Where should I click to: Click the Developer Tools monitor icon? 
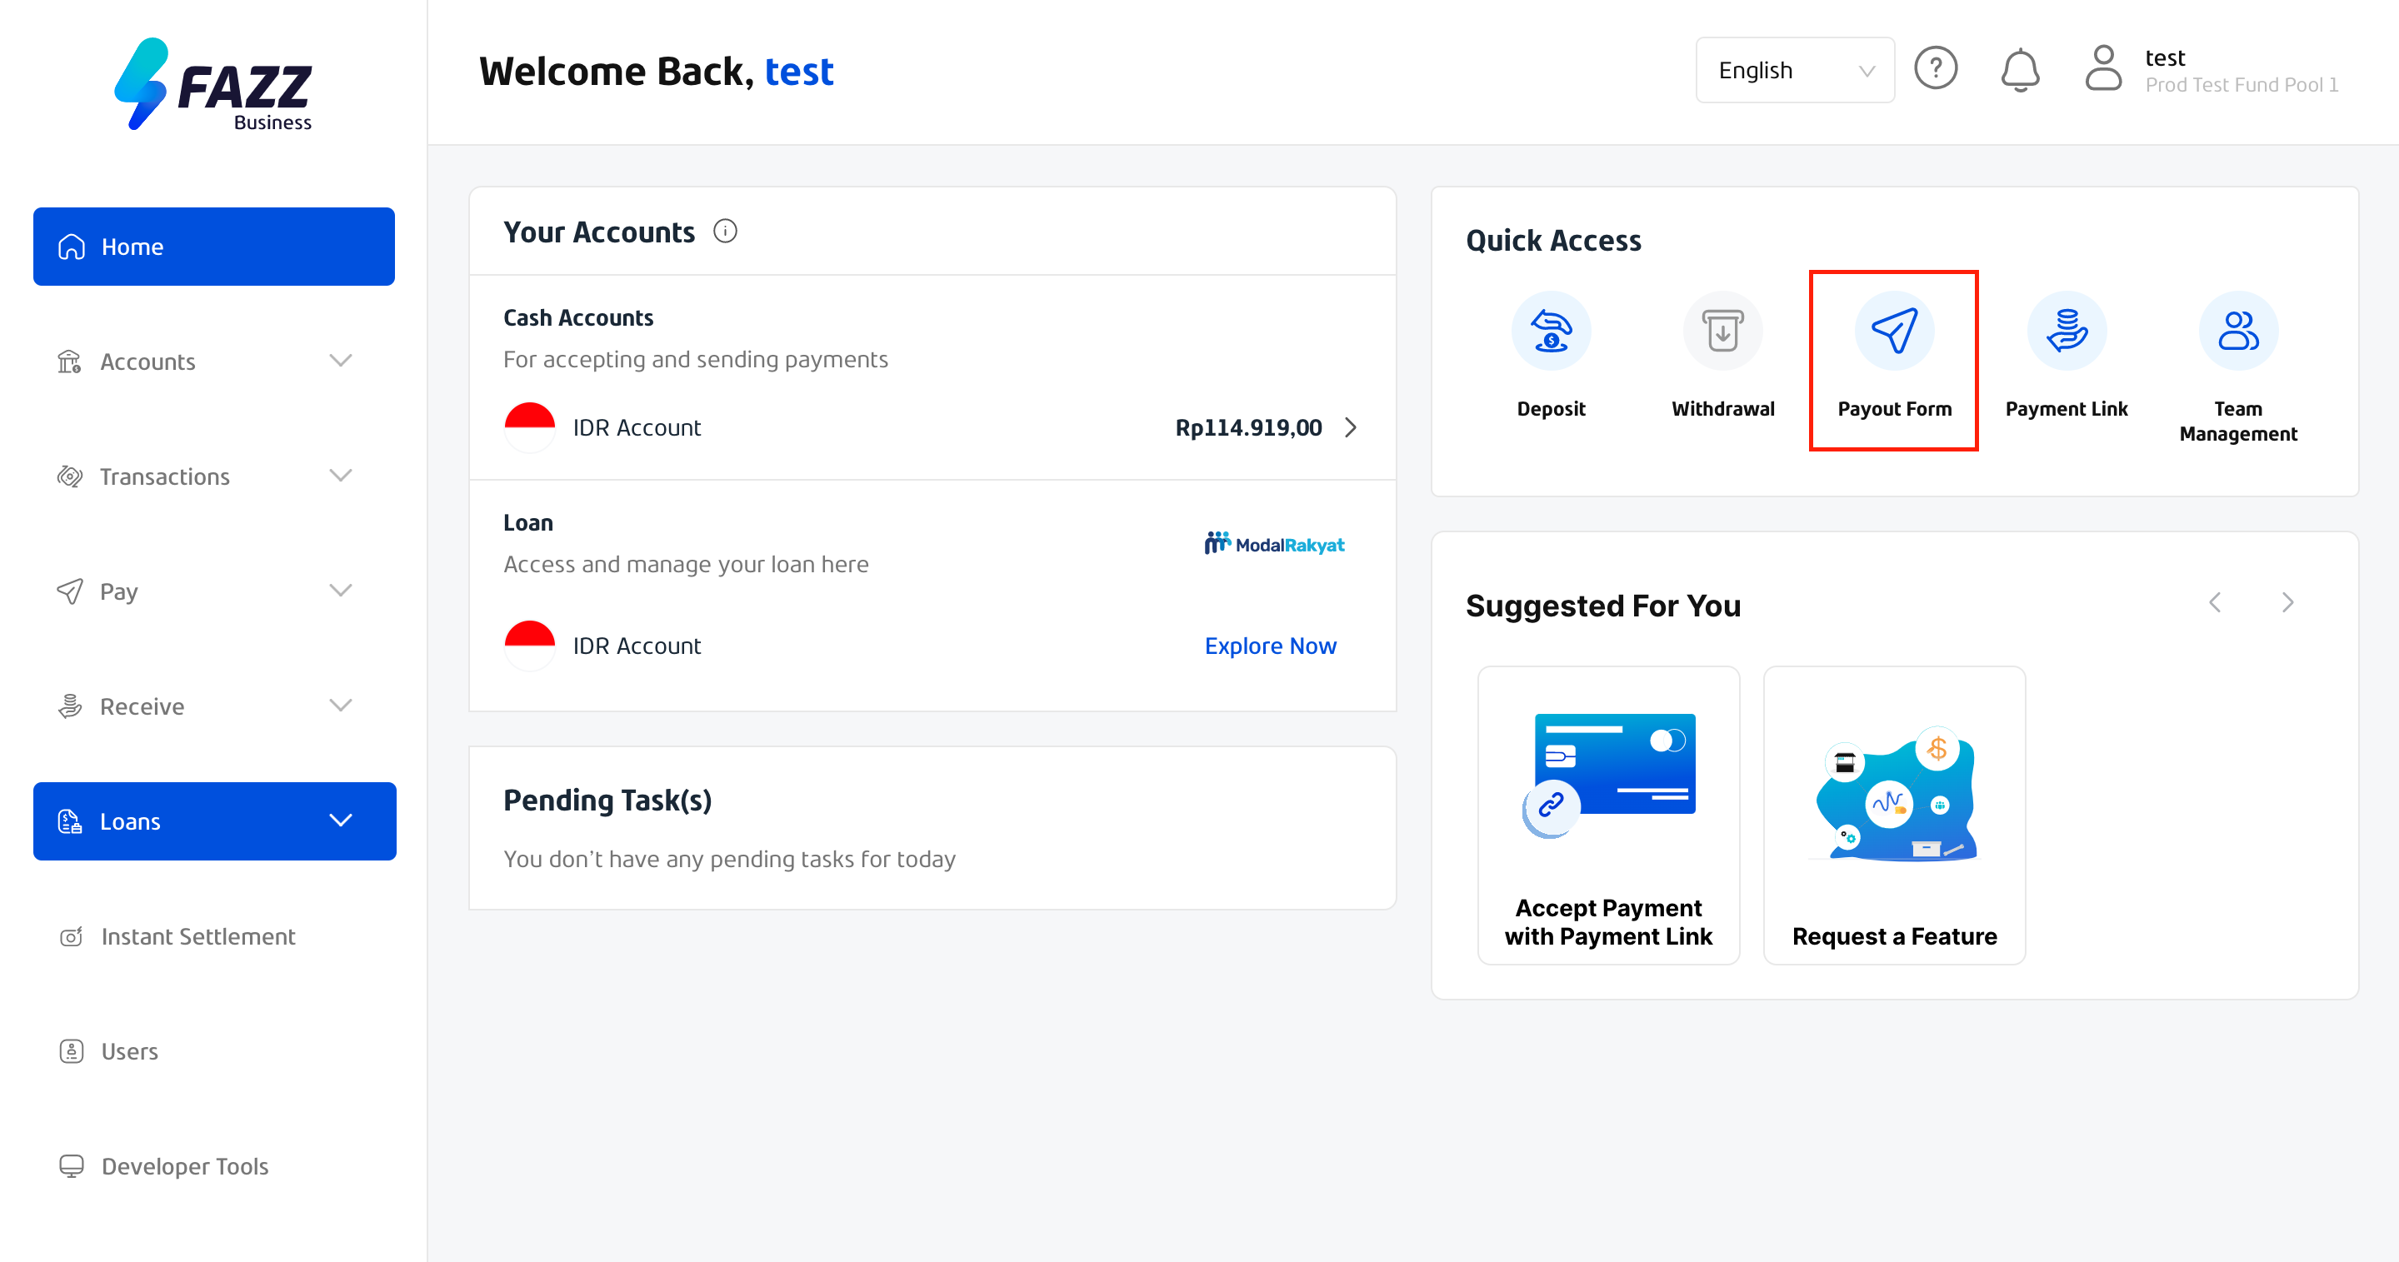(72, 1166)
